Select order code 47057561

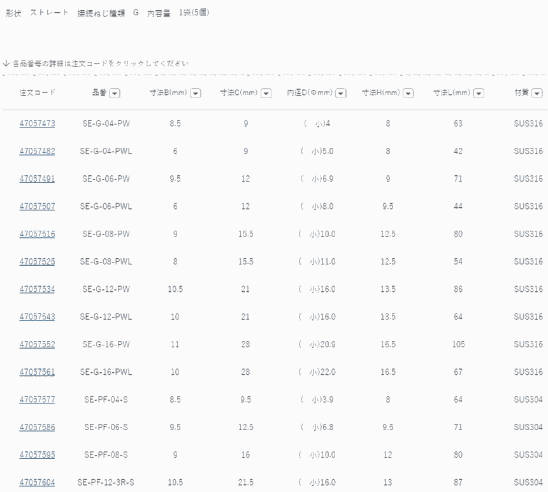37,372
